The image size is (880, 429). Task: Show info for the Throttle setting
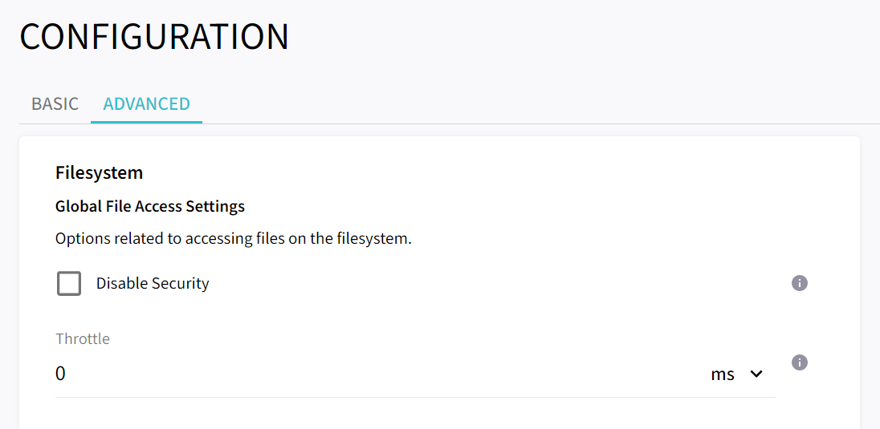point(799,362)
